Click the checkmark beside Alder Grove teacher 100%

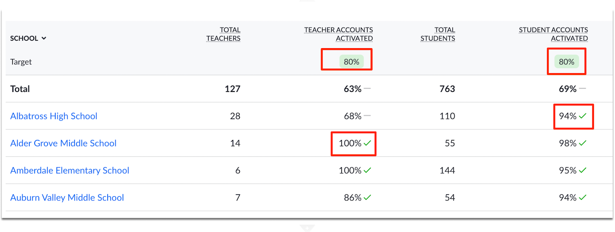(x=367, y=143)
